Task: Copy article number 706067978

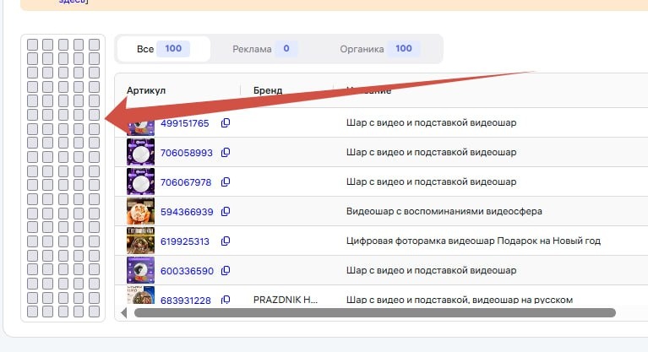Action: point(226,182)
